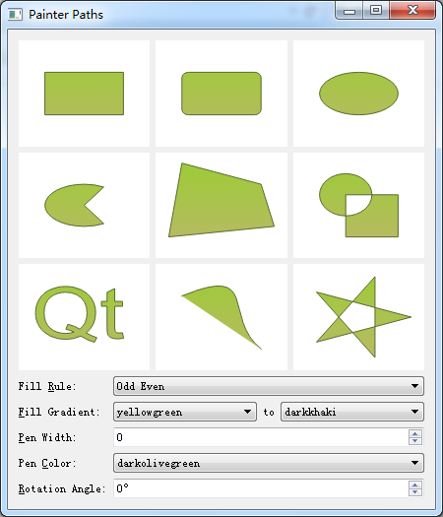Select the polygon shape preview
This screenshot has width=443, height=517.
pos(221,205)
